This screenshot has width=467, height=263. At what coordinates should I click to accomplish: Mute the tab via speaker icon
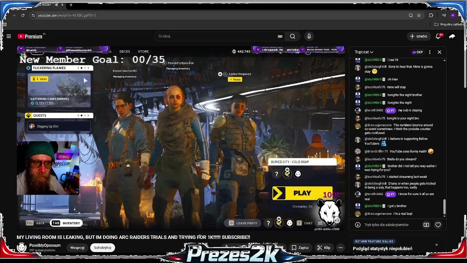[x=56, y=5]
